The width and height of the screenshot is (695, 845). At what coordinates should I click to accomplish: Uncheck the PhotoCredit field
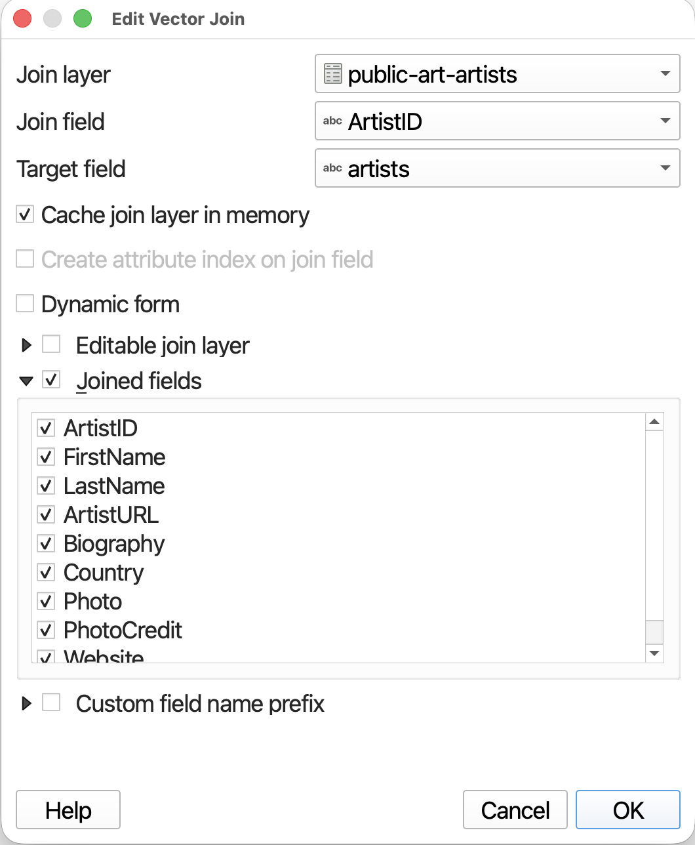click(45, 630)
